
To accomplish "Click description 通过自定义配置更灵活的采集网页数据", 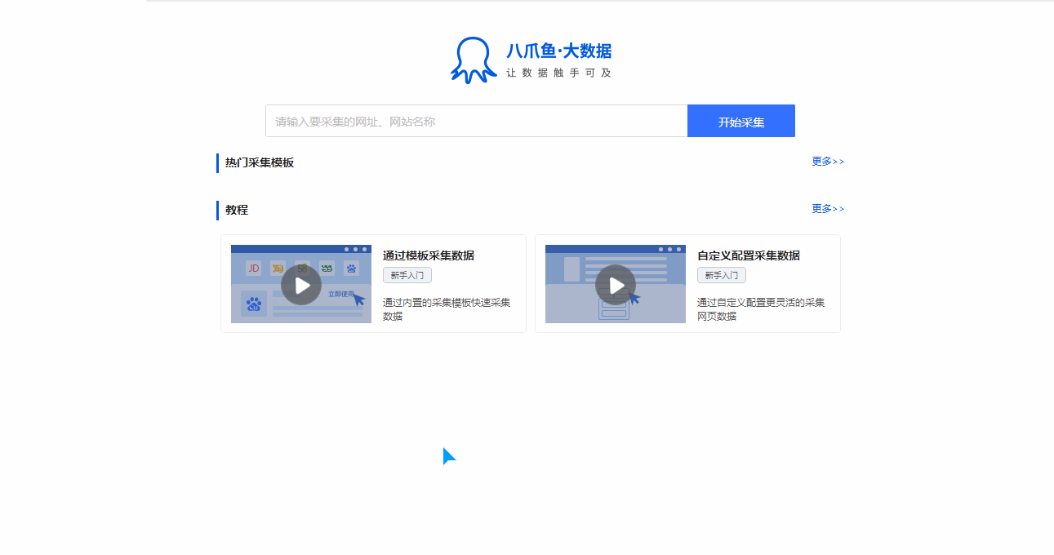I will click(761, 309).
